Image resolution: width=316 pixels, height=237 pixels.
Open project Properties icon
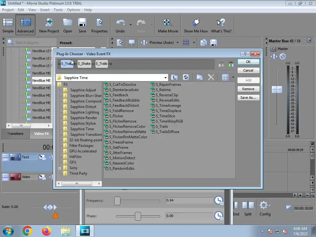tap(99, 25)
